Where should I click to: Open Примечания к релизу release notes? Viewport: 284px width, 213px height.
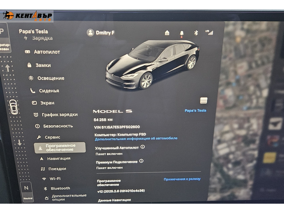(182, 179)
